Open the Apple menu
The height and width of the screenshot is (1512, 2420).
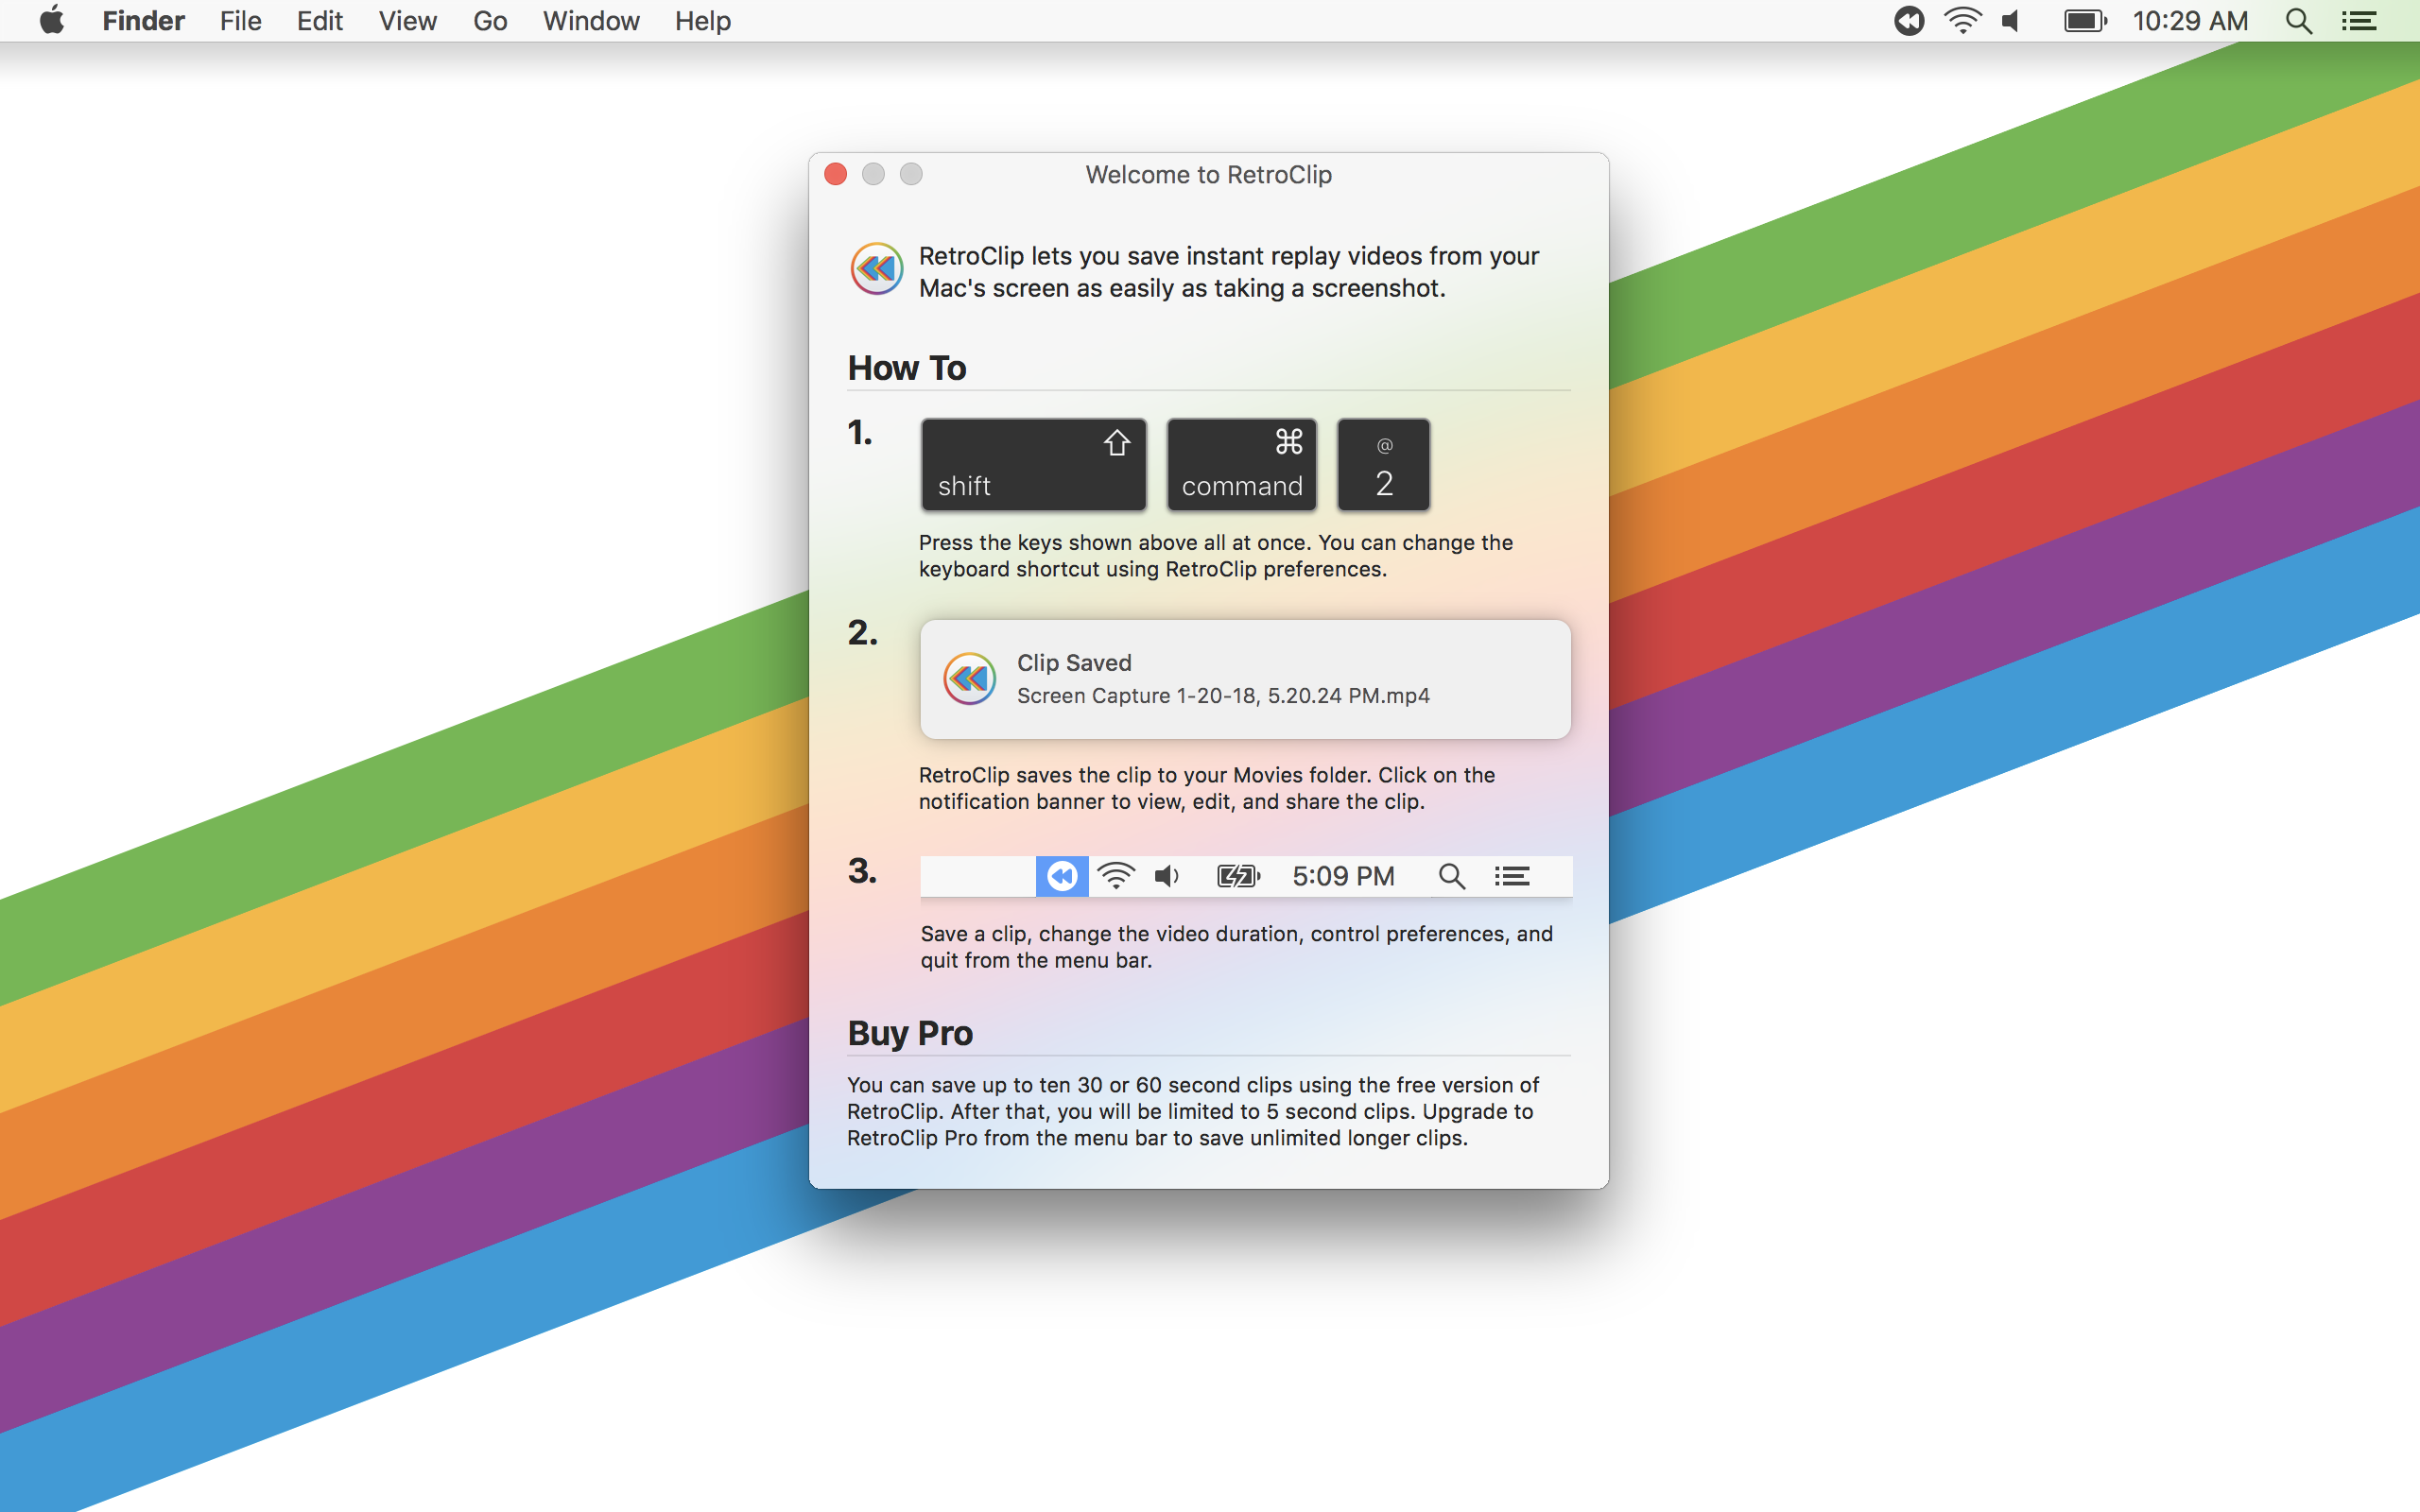pos(52,21)
